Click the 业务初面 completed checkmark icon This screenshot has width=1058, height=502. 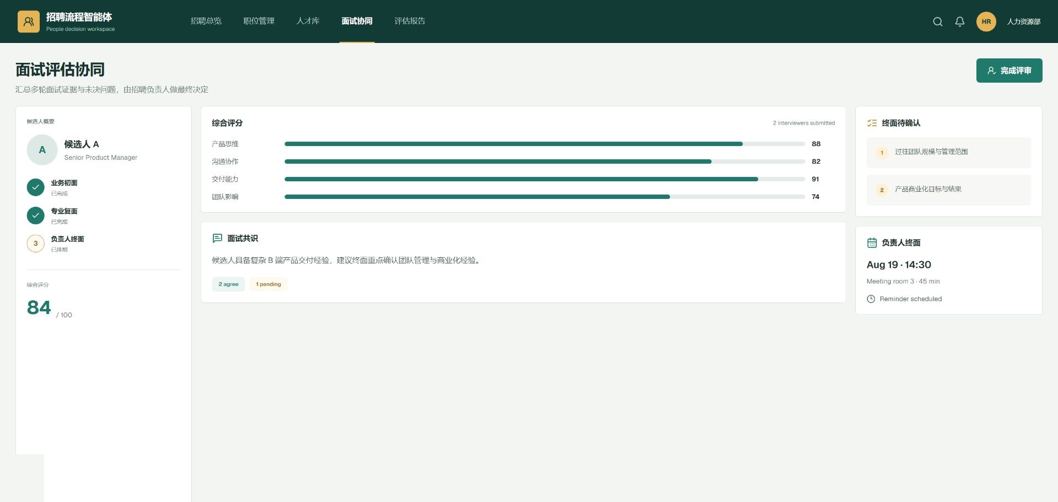(36, 187)
